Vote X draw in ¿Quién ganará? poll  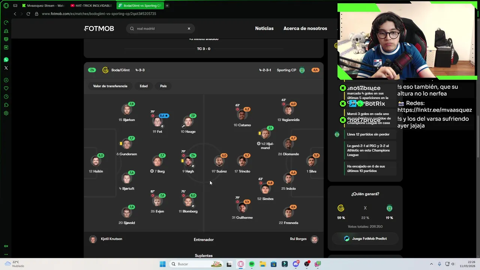coord(365,208)
